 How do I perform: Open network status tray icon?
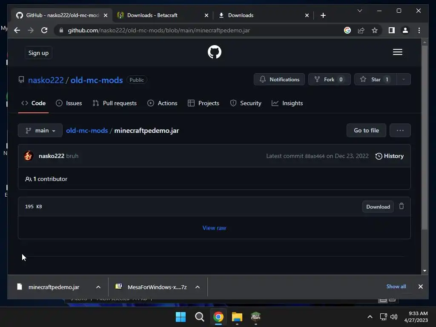click(x=384, y=317)
